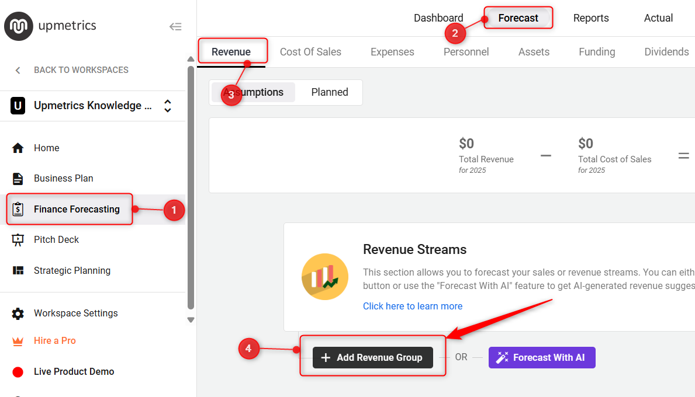Click the Strategic Planning board icon

click(x=18, y=270)
